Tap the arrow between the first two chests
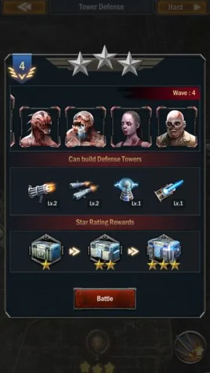Image resolution: width=210 pixels, height=373 pixels. tap(74, 251)
